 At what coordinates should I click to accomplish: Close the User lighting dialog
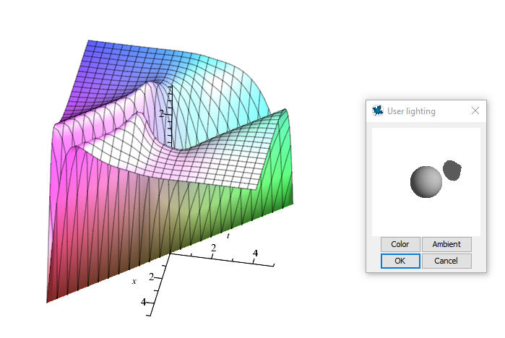click(475, 110)
